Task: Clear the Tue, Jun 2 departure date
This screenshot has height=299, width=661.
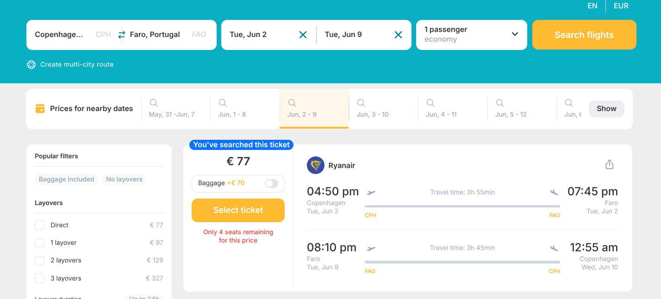Action: pyautogui.click(x=303, y=35)
